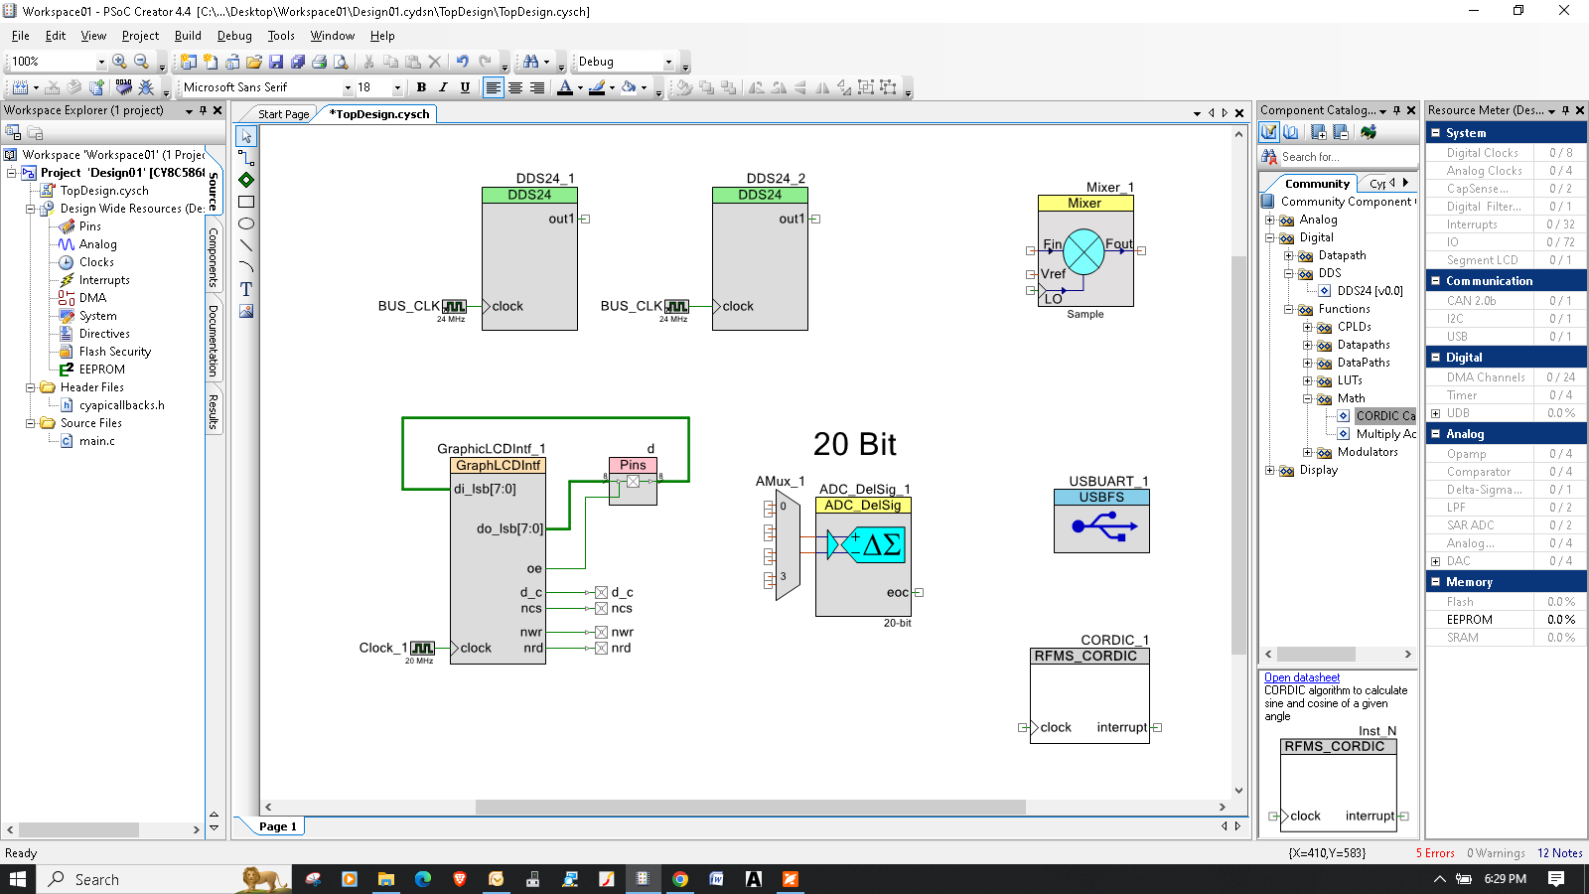This screenshot has width=1589, height=894.
Task: Select DDS24 [v0.0] in catalog
Action: (x=1370, y=291)
